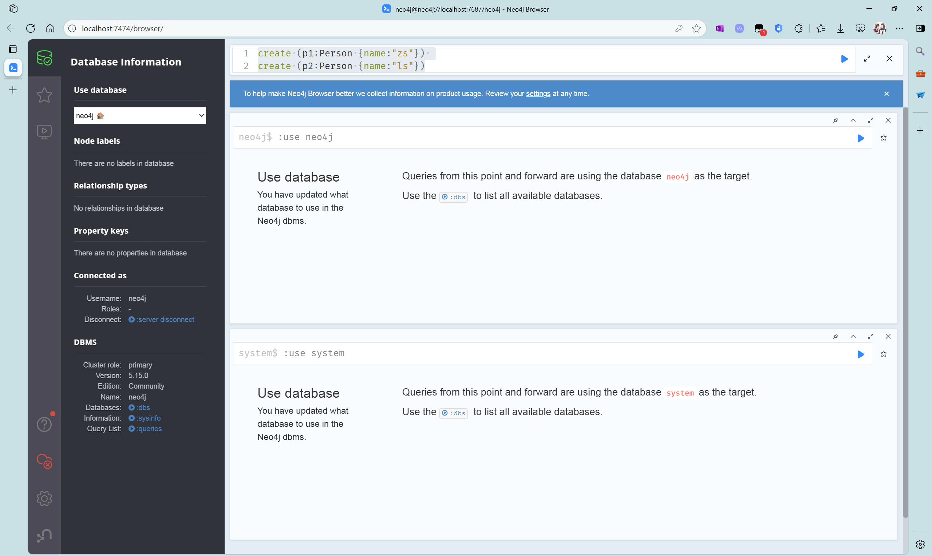Open browser 'Settings and more' menu
Image resolution: width=932 pixels, height=556 pixels.
click(x=899, y=28)
